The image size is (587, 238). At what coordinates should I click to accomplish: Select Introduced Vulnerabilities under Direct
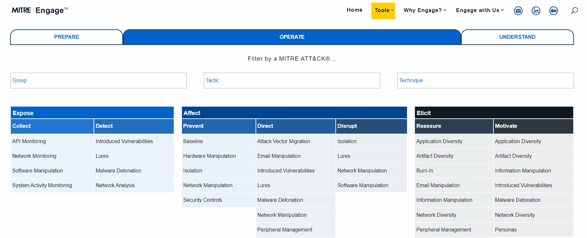pyautogui.click(x=286, y=171)
